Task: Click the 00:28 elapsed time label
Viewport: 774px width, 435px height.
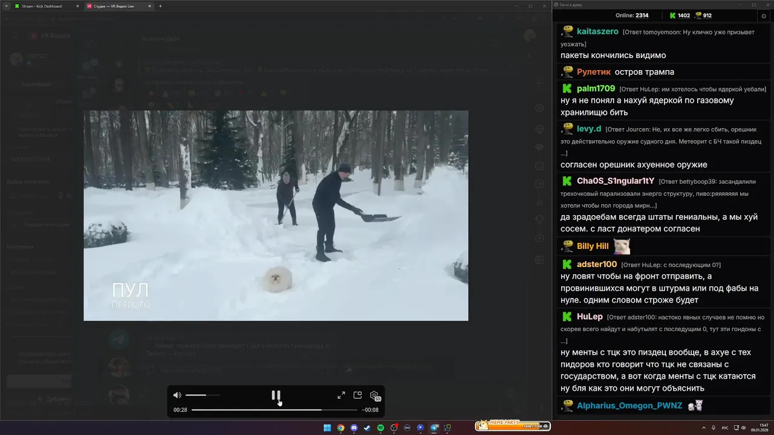Action: click(180, 410)
